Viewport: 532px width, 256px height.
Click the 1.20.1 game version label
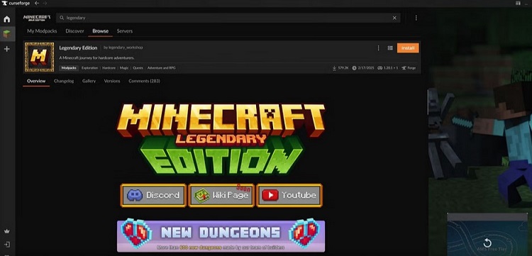(388, 68)
